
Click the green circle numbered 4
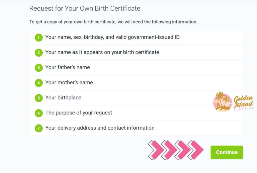[x=38, y=83]
